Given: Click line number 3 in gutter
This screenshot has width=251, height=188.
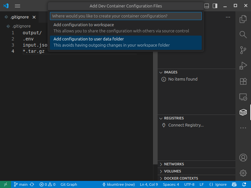Looking at the screenshot, I should point(13,45).
